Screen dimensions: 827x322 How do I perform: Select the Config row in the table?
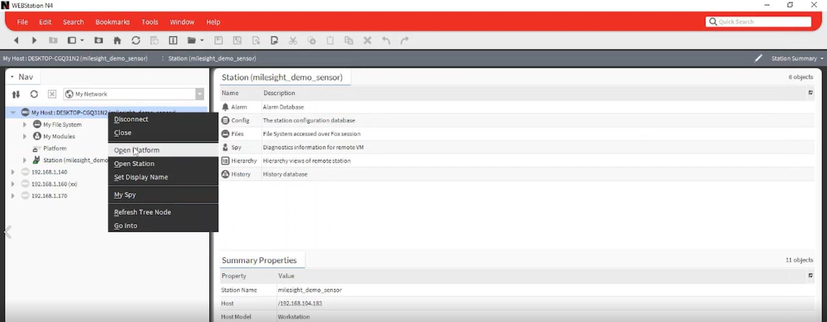pos(517,120)
